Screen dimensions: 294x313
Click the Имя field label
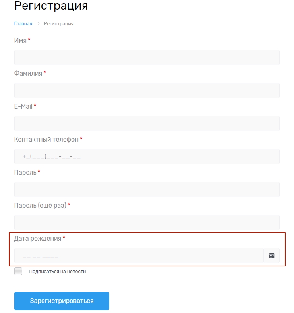[x=20, y=40]
